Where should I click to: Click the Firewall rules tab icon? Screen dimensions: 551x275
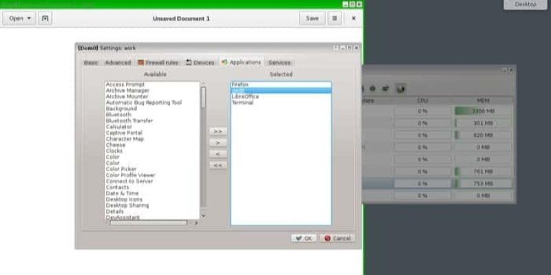tap(141, 63)
